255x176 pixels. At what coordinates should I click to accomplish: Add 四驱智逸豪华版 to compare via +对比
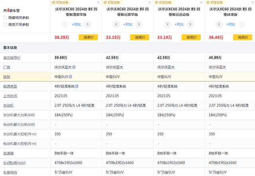[76, 24]
